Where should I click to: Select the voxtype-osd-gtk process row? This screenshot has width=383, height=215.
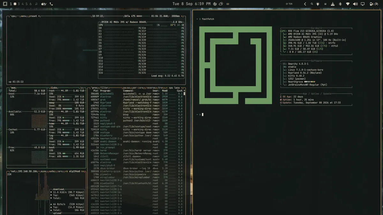coord(136,127)
